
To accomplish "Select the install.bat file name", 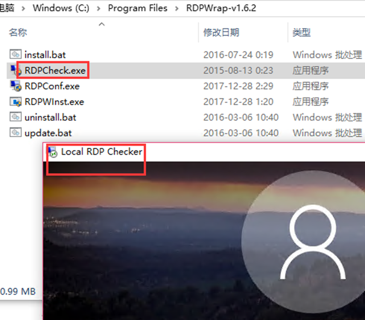I will pyautogui.click(x=45, y=55).
